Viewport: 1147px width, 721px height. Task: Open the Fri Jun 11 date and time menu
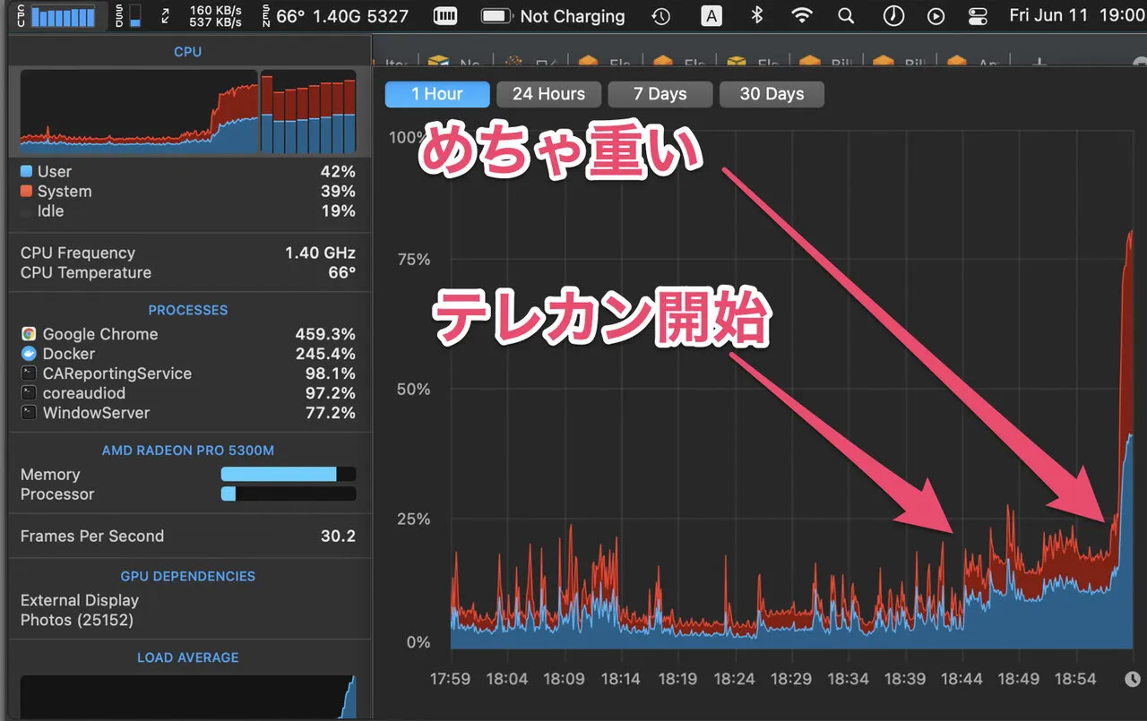coord(1076,16)
